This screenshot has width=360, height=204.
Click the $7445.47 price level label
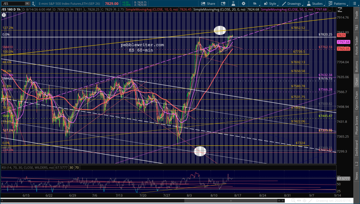click(x=325, y=116)
